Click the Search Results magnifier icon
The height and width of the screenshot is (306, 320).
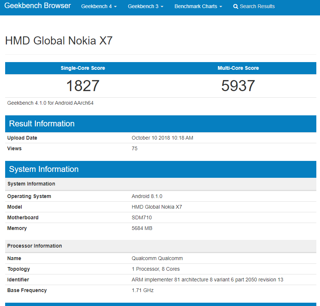pos(235,7)
